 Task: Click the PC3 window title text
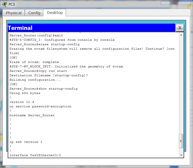(11, 4)
